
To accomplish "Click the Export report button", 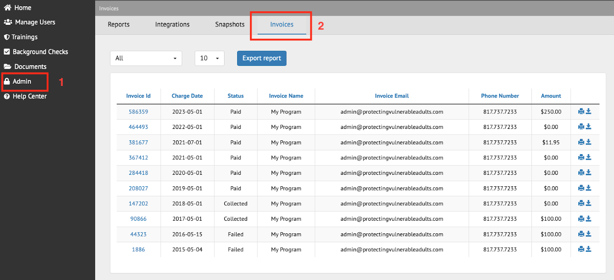I will tap(262, 58).
